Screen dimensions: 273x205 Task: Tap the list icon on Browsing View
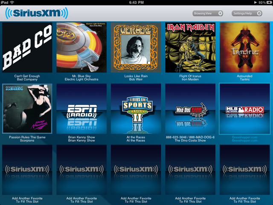point(220,13)
